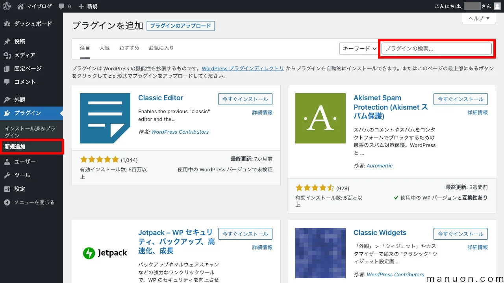Click the Pages icon in the sidebar
Image resolution: width=504 pixels, height=283 pixels.
click(x=7, y=68)
